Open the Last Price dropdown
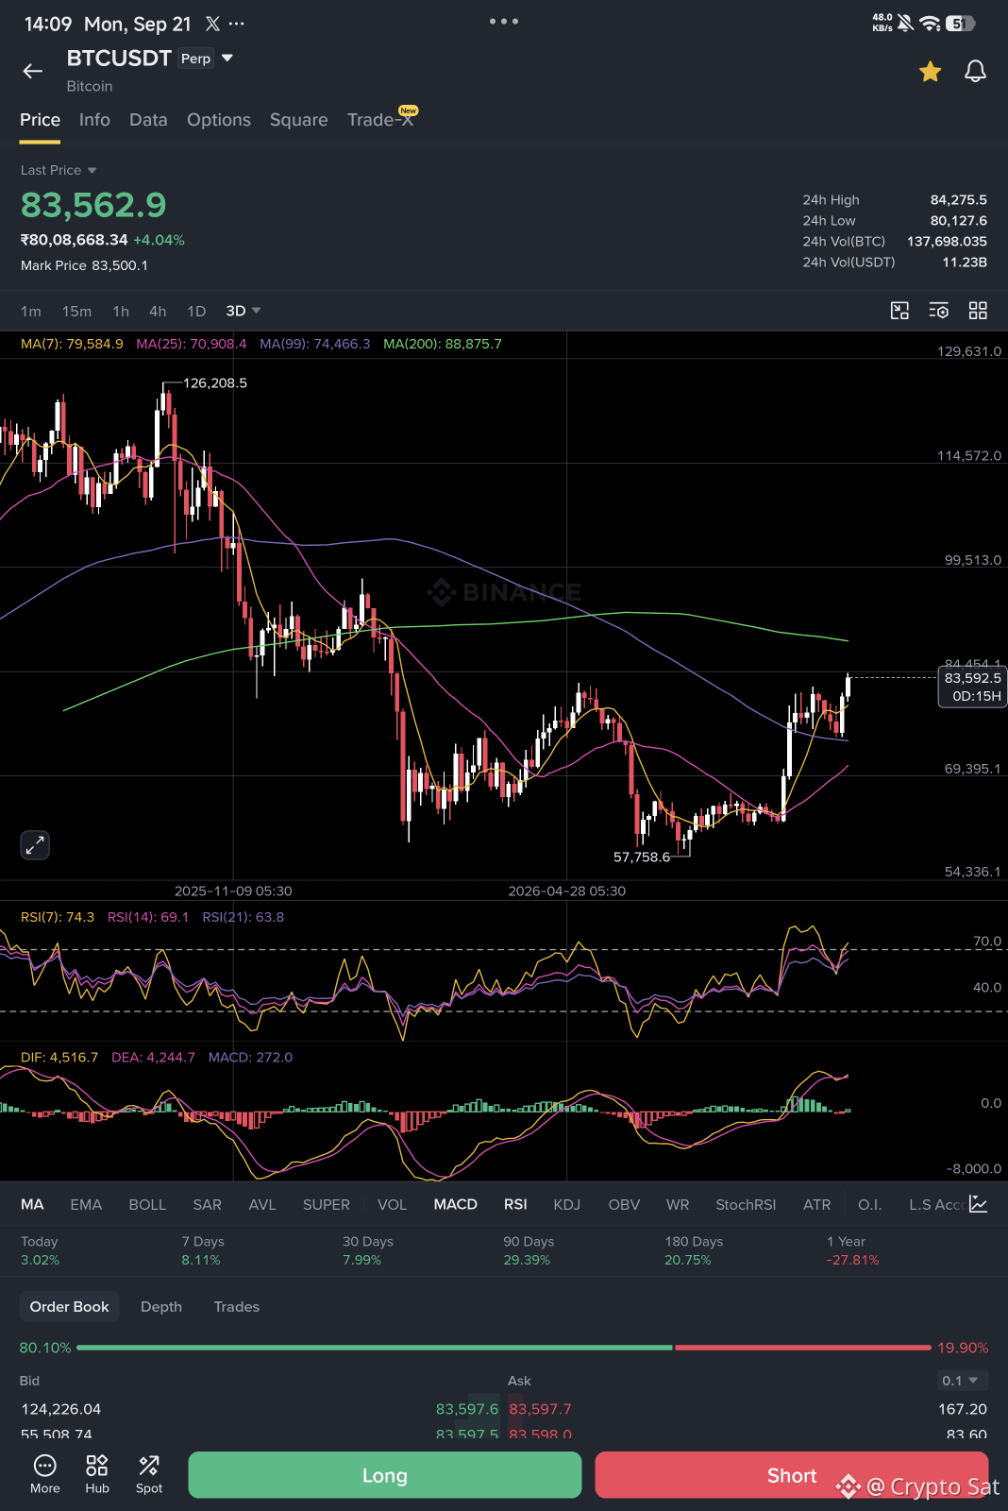The height and width of the screenshot is (1511, 1008). point(59,170)
